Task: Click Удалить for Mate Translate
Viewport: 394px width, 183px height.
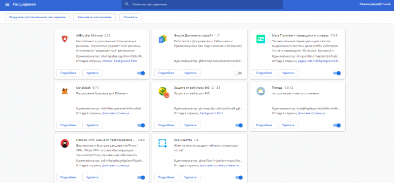Action: tap(288, 73)
